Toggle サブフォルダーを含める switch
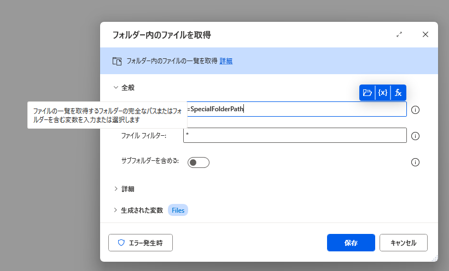449x271 pixels. point(199,162)
